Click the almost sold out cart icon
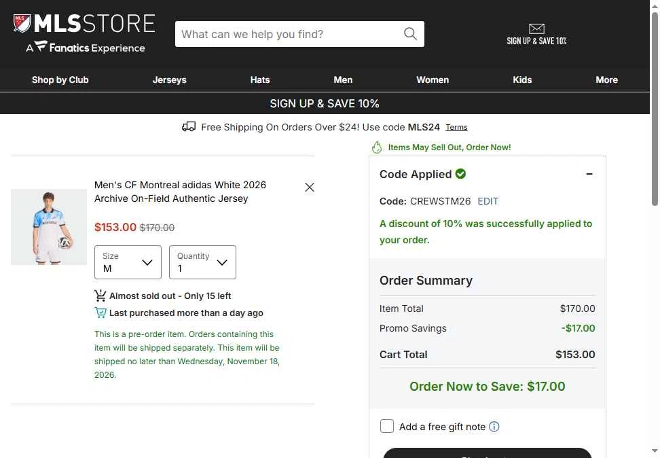Viewport: 660px width, 458px height. pos(100,296)
